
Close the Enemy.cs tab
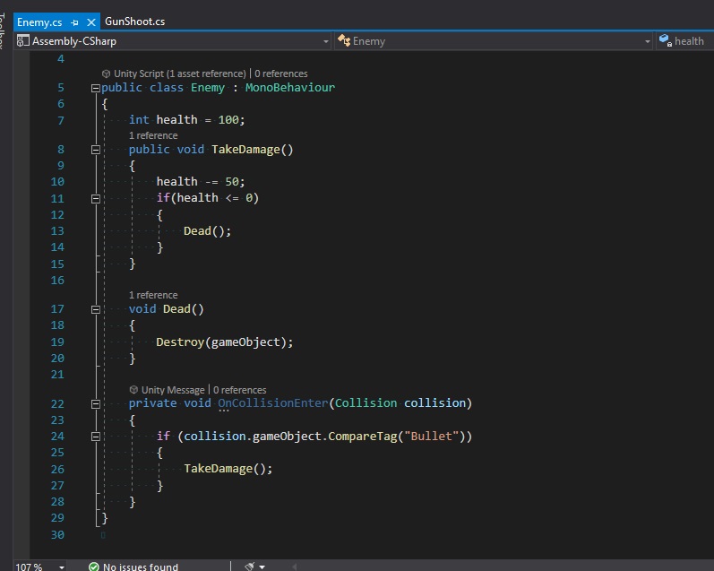click(91, 22)
